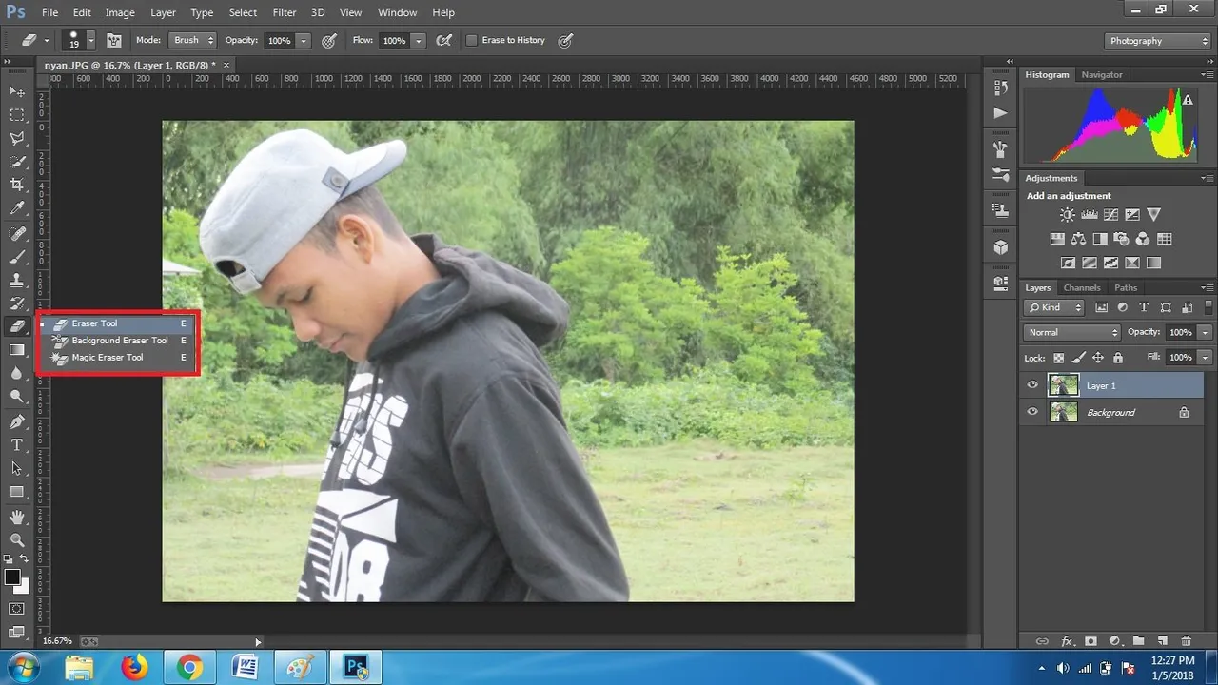Select the Hand tool
Viewport: 1218px width, 685px height.
(17, 517)
